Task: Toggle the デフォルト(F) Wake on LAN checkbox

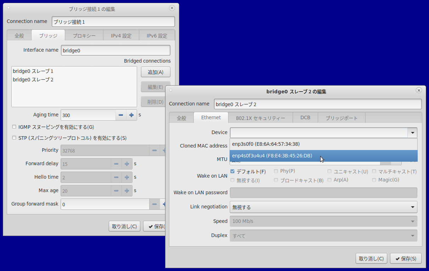Action: click(x=233, y=172)
